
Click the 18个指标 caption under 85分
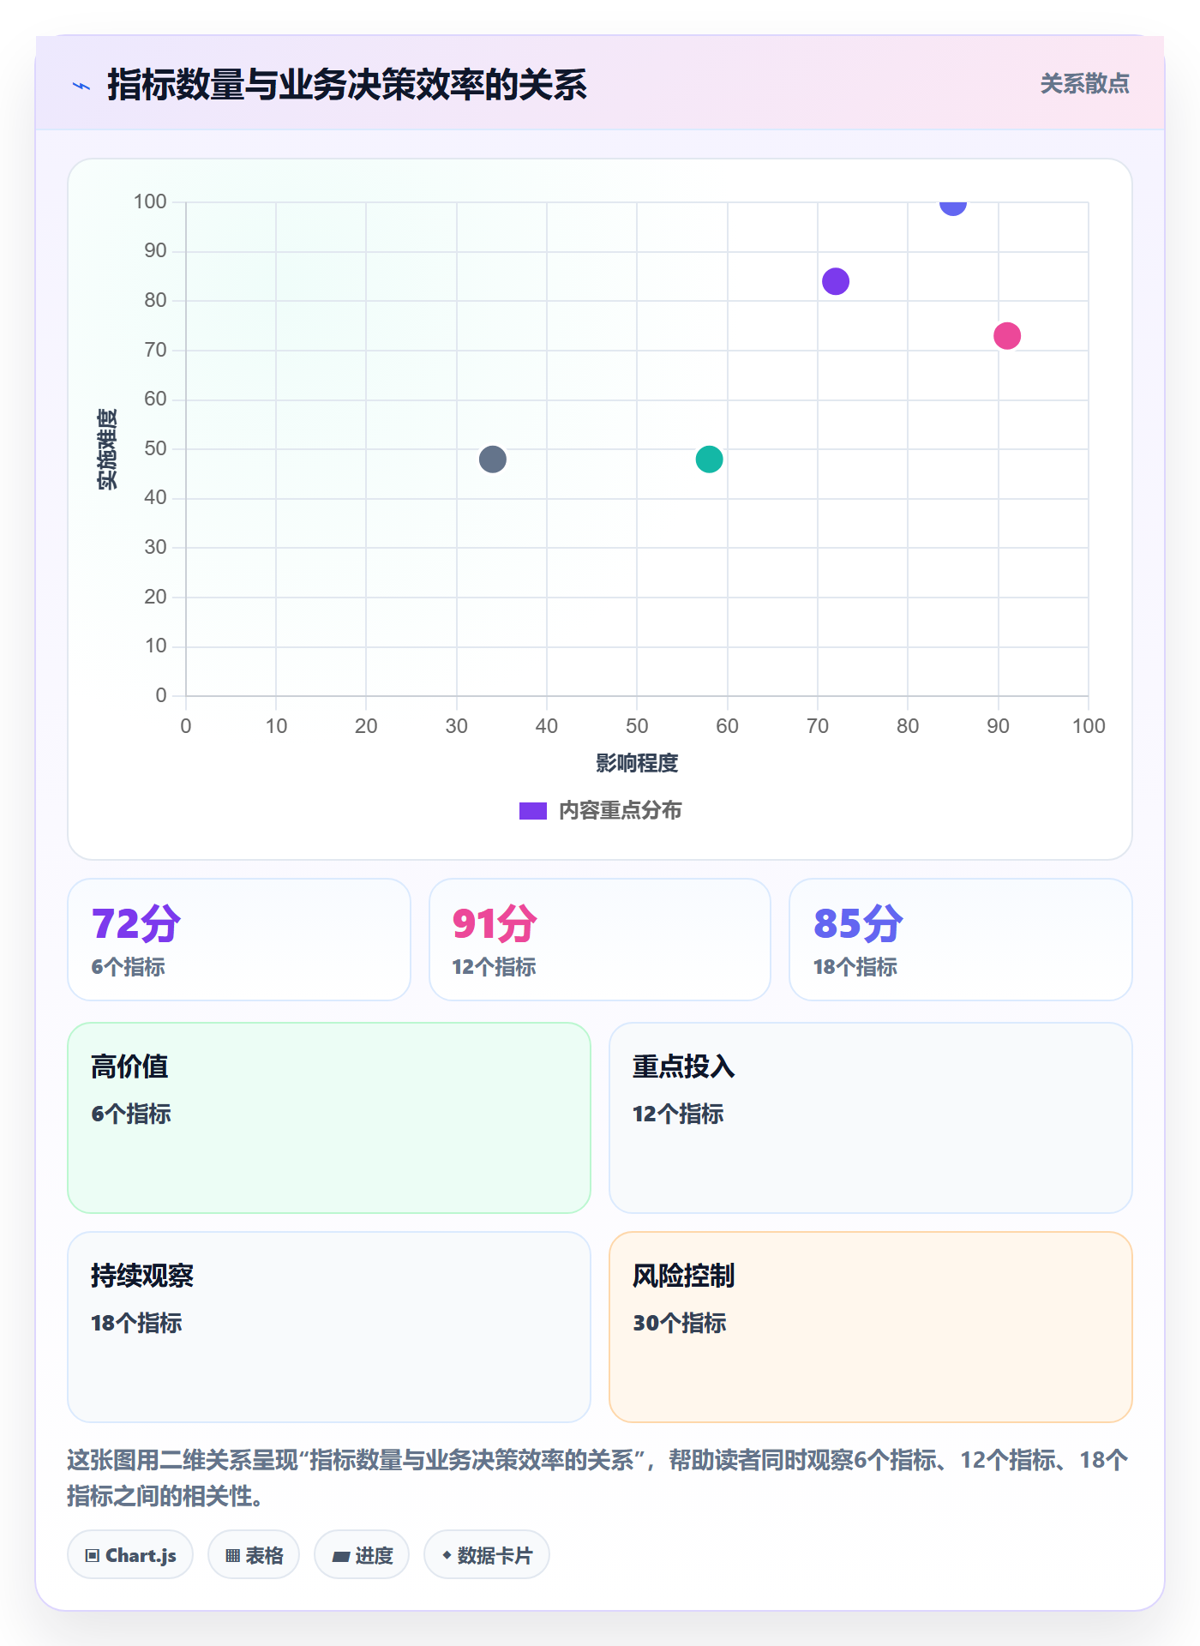pos(855,967)
